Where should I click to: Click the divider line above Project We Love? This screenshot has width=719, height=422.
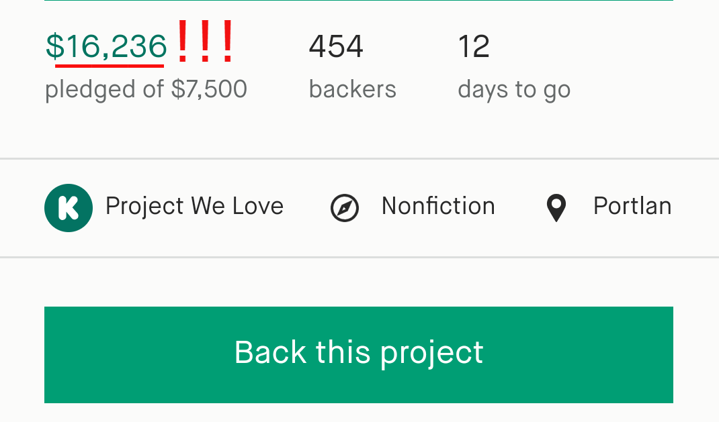[x=359, y=159]
